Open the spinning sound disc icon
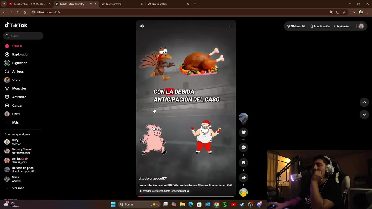372x209 pixels. click(244, 192)
